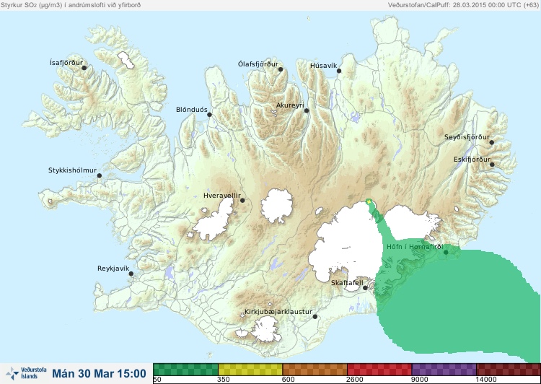Click the yellow 350 legend swatch
Image resolution: width=541 pixels, height=384 pixels.
pos(250,370)
